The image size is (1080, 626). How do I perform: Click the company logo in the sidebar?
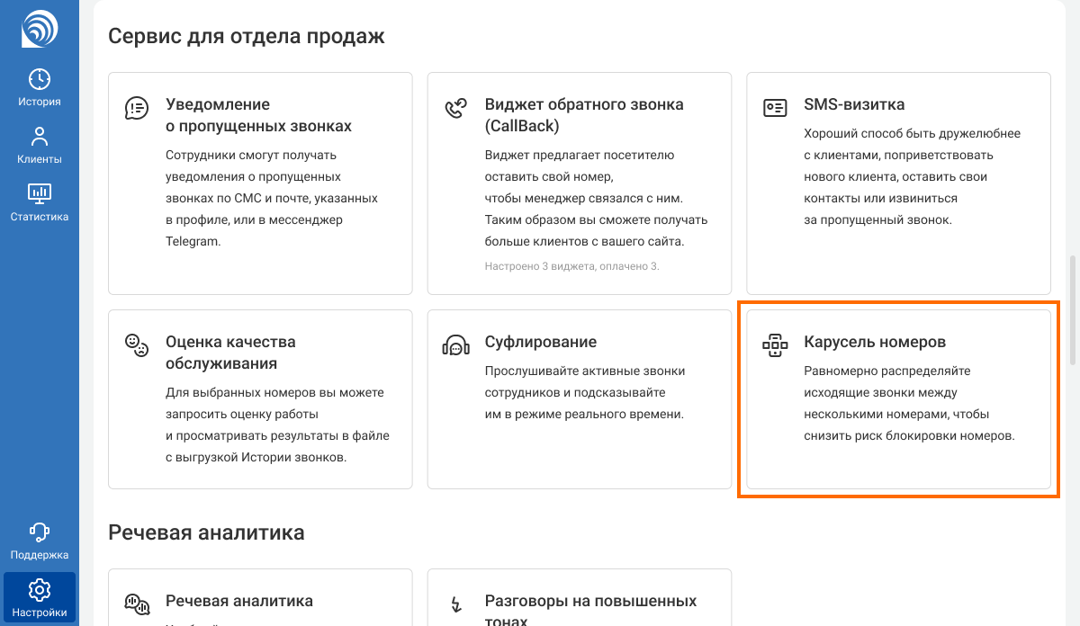[x=40, y=29]
